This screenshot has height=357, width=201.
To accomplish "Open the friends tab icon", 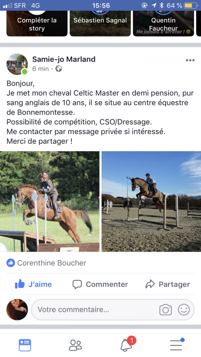I will [75, 345].
